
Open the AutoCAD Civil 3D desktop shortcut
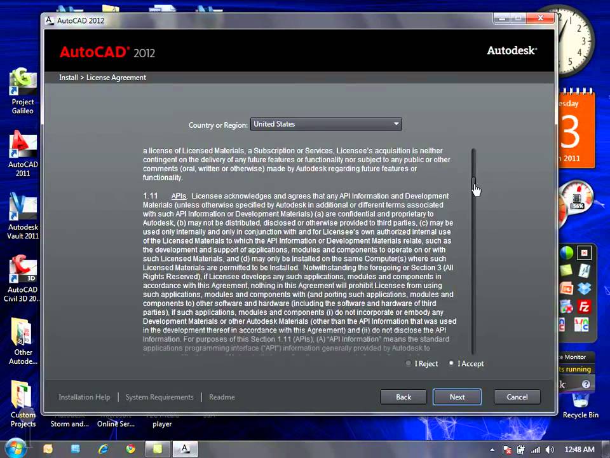pyautogui.click(x=23, y=279)
